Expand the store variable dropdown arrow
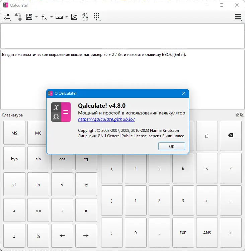The height and width of the screenshot is (251, 245). pos(36,17)
